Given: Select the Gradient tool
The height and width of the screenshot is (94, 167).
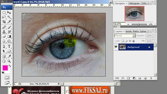Looking at the screenshot, I should click(9, 37).
